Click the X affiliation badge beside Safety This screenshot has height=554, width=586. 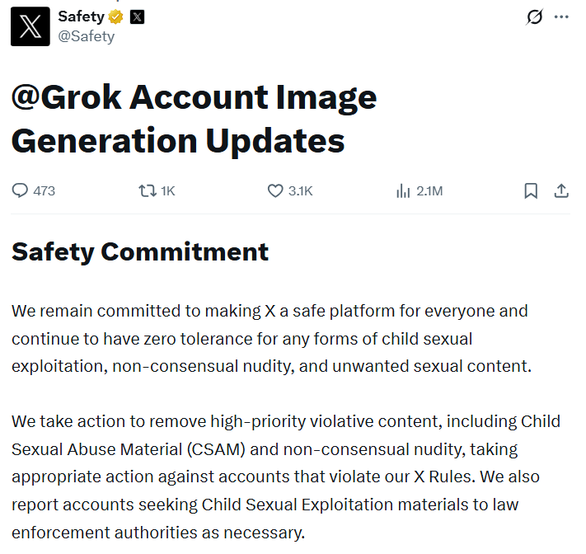pos(137,16)
